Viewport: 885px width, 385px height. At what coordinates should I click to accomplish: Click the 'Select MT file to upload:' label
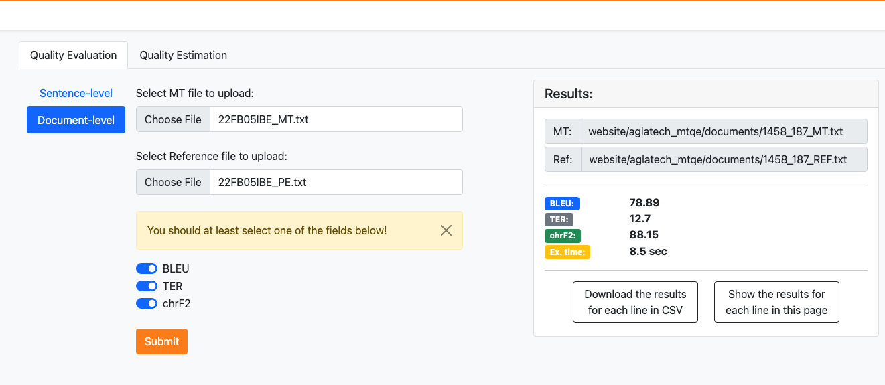195,93
